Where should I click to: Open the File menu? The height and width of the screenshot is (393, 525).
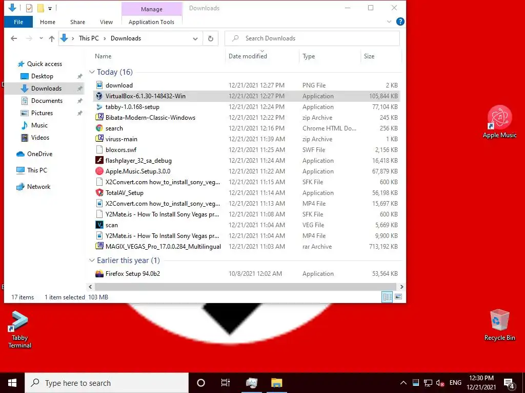18,22
